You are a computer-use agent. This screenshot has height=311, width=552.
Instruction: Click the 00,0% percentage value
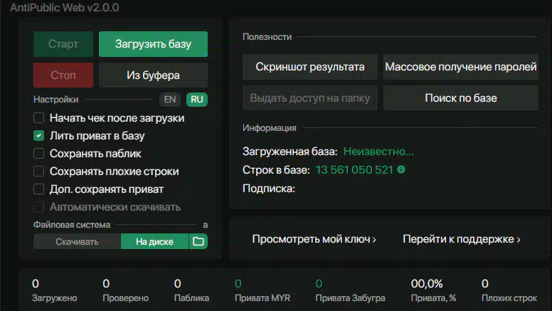427,283
